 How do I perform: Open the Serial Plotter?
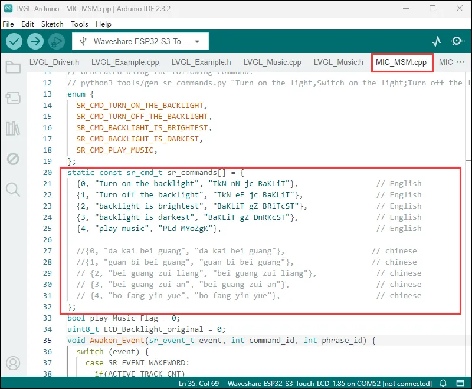[x=437, y=41]
